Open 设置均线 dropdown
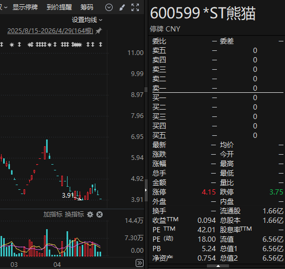285x269 pixels. point(87,20)
